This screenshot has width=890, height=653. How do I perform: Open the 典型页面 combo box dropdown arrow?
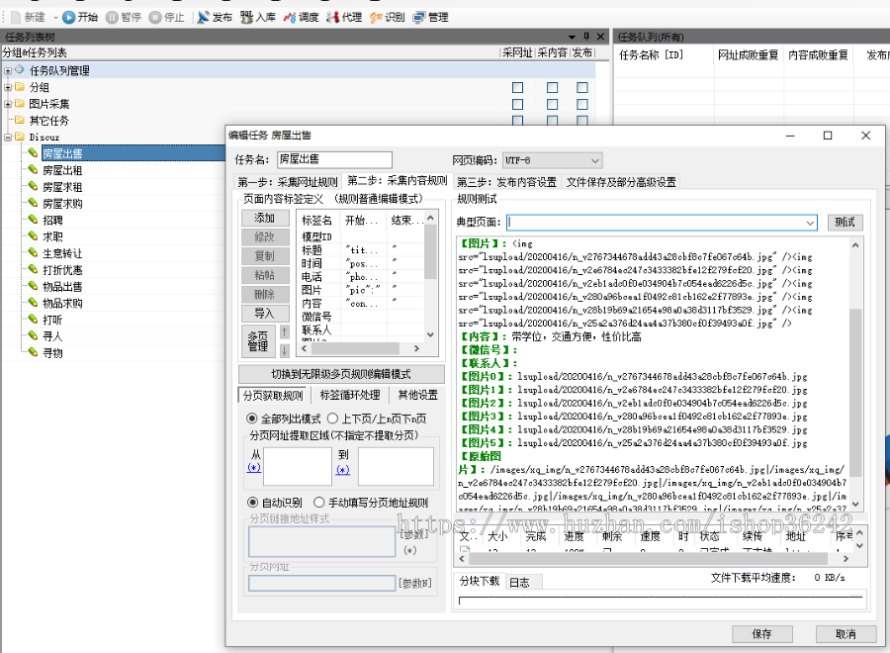(x=811, y=223)
